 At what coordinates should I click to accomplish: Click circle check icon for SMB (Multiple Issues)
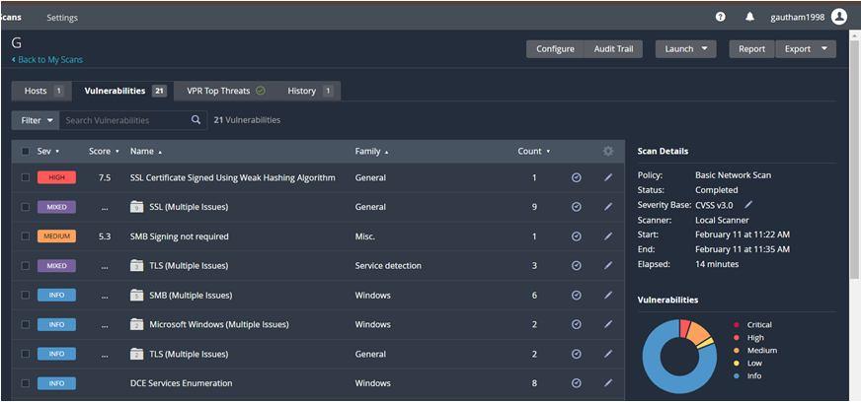coord(576,296)
